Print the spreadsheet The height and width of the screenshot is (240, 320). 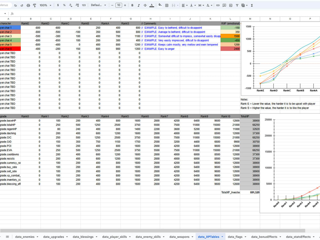(28, 5)
